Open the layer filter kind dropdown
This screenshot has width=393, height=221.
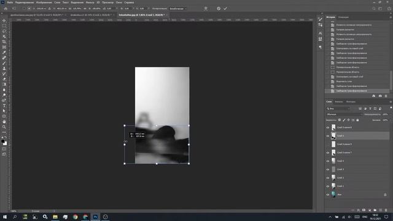click(338, 109)
